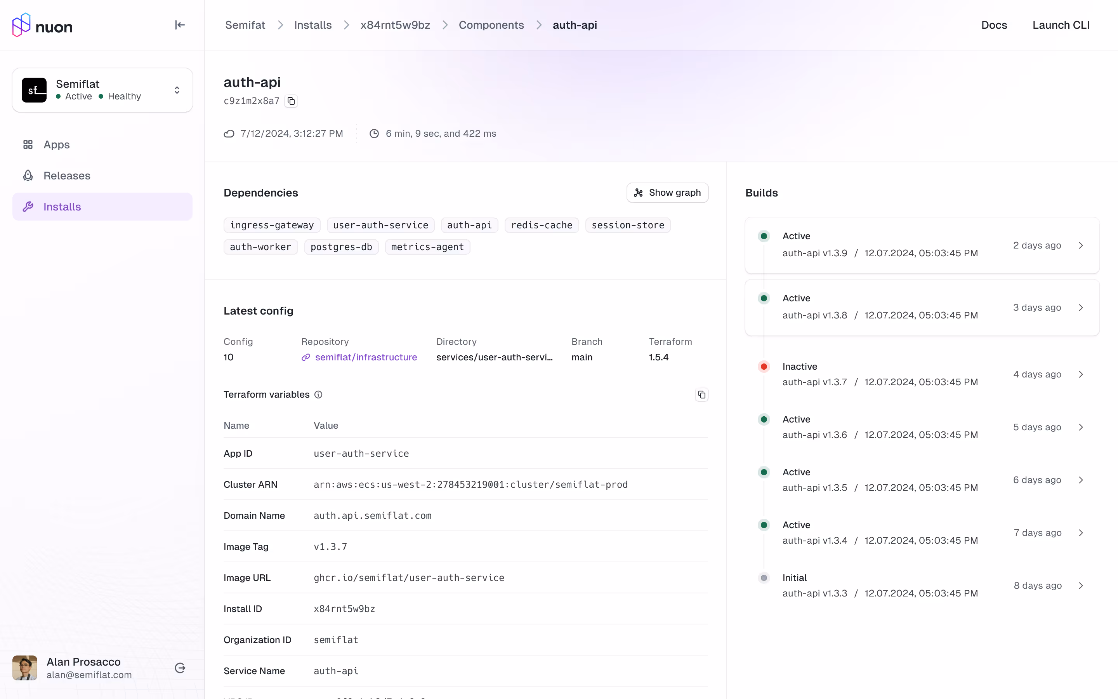Log out using the sign-out icon
1118x699 pixels.
click(180, 668)
